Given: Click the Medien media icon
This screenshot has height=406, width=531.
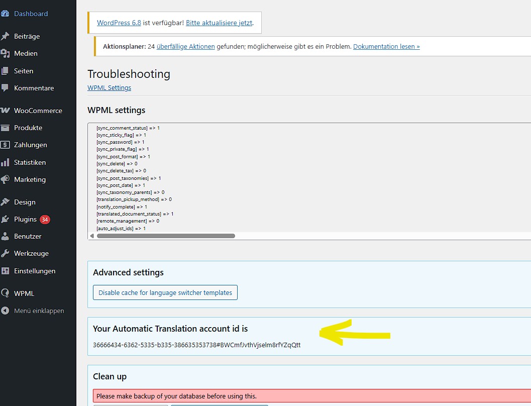Looking at the screenshot, I should [5, 53].
